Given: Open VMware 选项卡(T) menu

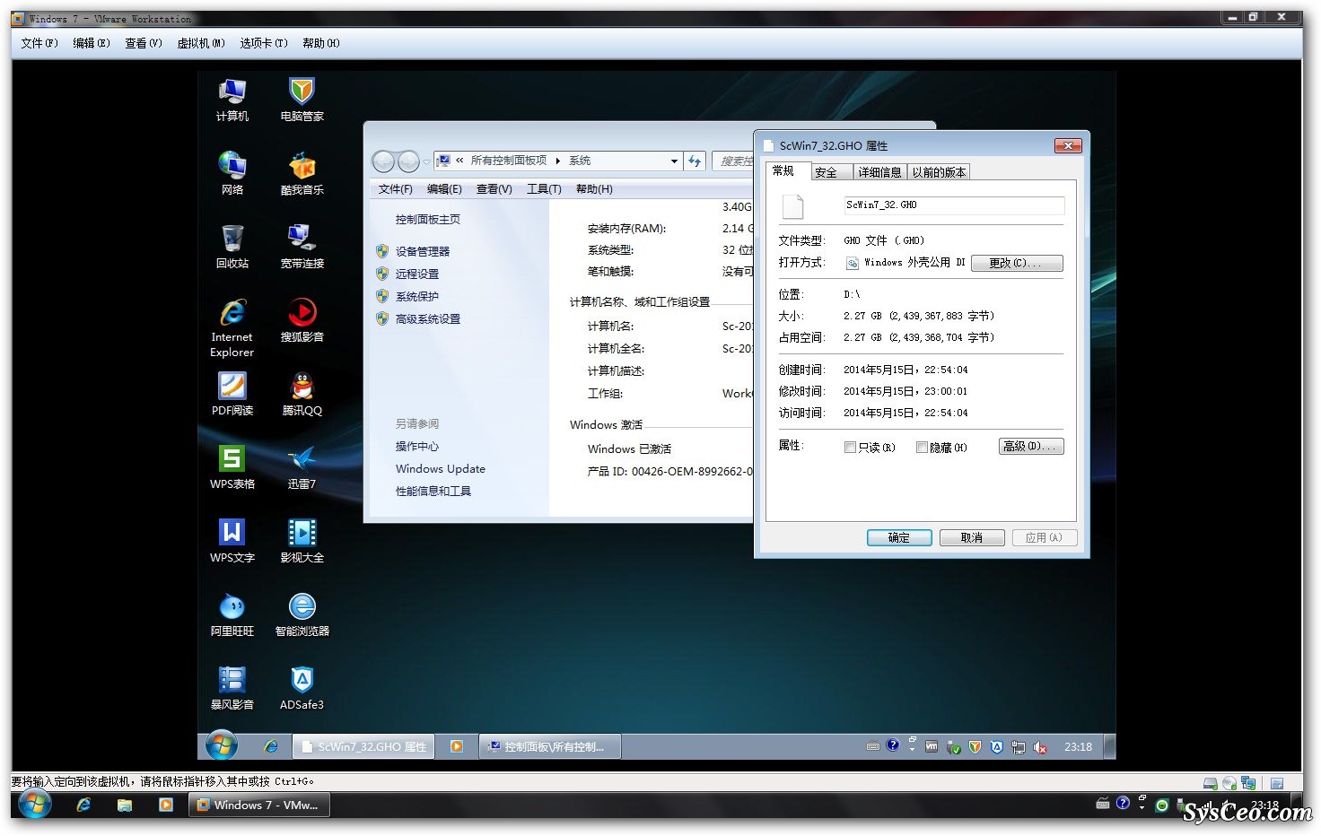Looking at the screenshot, I should [264, 43].
